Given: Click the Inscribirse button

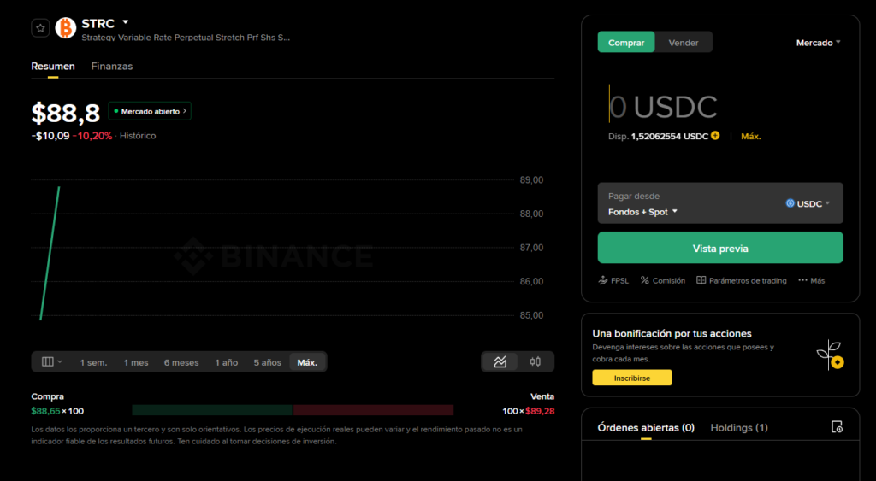Looking at the screenshot, I should (632, 378).
